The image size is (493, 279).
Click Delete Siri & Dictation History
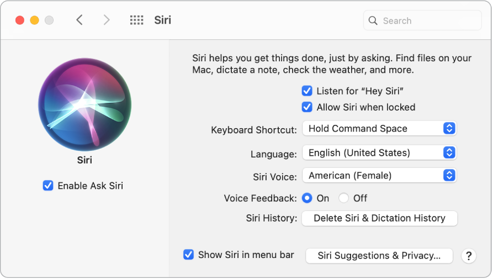[379, 218]
